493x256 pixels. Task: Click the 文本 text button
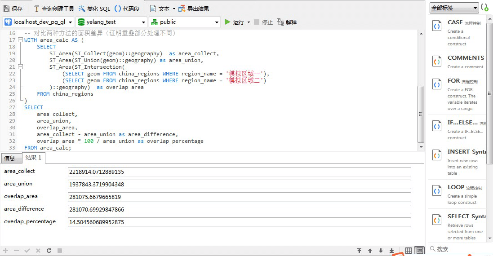[x=160, y=9]
